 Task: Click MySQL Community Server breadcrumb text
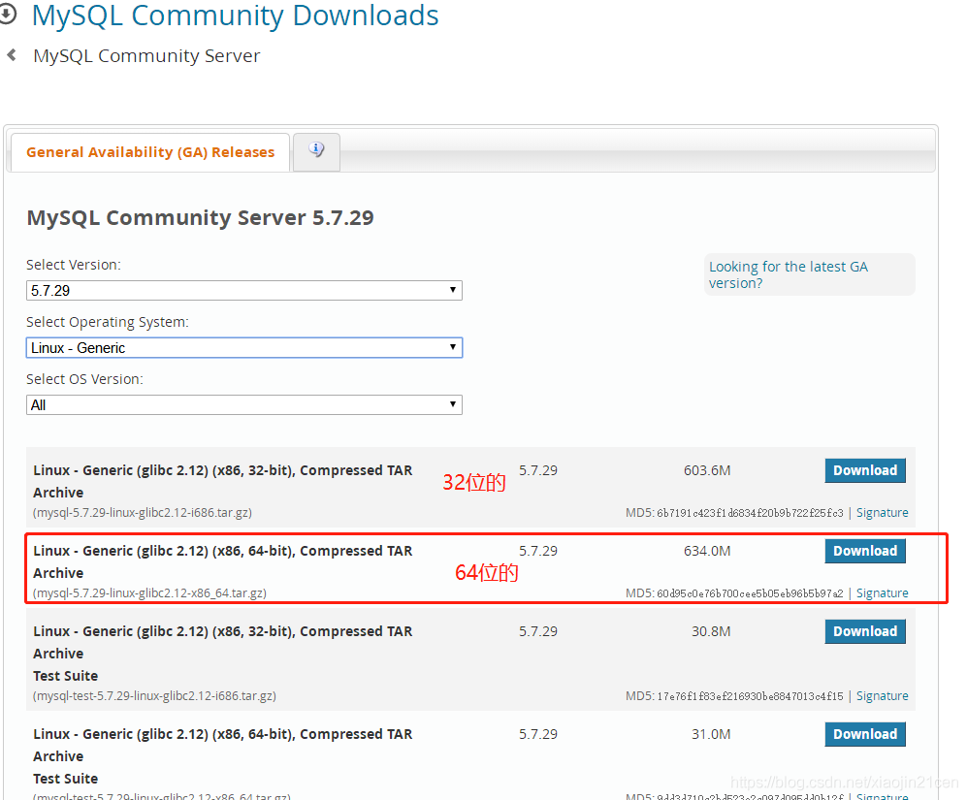146,55
